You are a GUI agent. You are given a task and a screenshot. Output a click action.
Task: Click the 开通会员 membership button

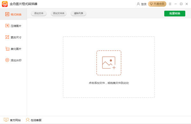pos(157,4)
